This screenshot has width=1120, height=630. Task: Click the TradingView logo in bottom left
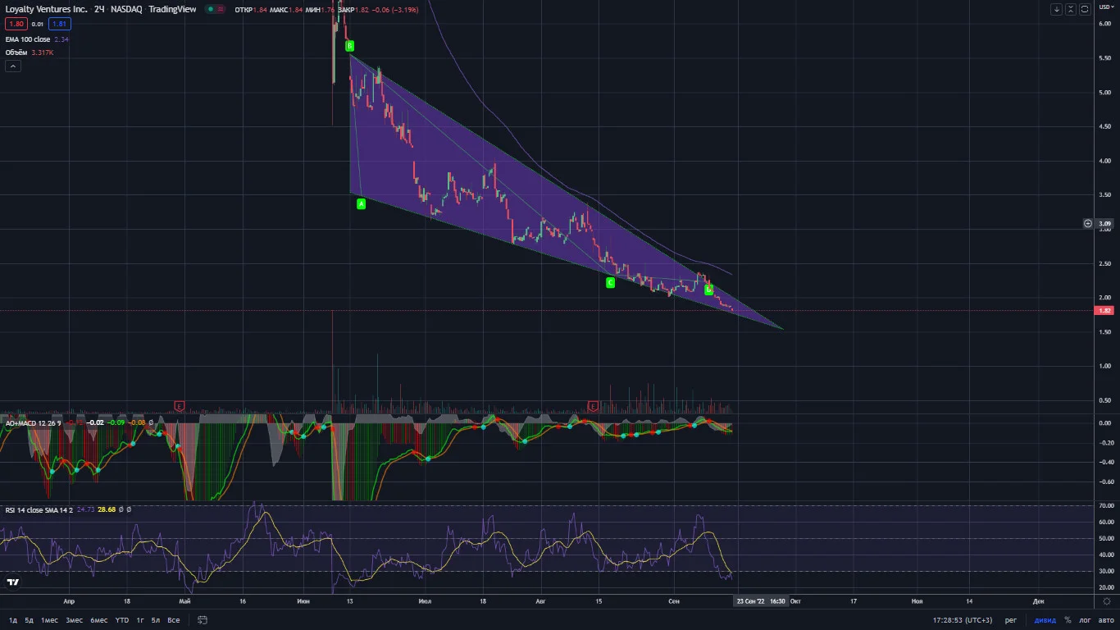click(12, 582)
